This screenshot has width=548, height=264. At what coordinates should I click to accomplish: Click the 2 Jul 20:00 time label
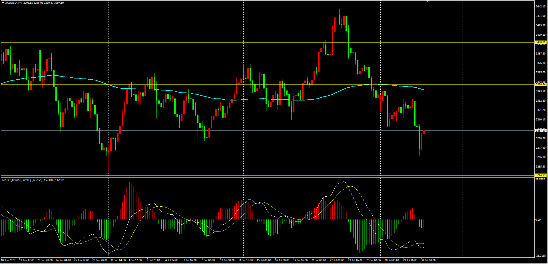(153, 260)
